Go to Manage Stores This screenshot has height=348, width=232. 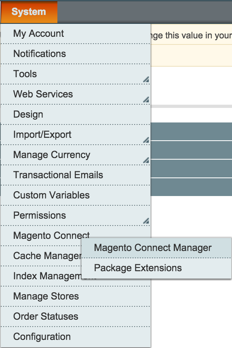(x=76, y=296)
